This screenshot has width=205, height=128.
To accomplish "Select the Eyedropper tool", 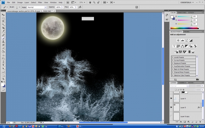I will pyautogui.click(x=3, y=31).
